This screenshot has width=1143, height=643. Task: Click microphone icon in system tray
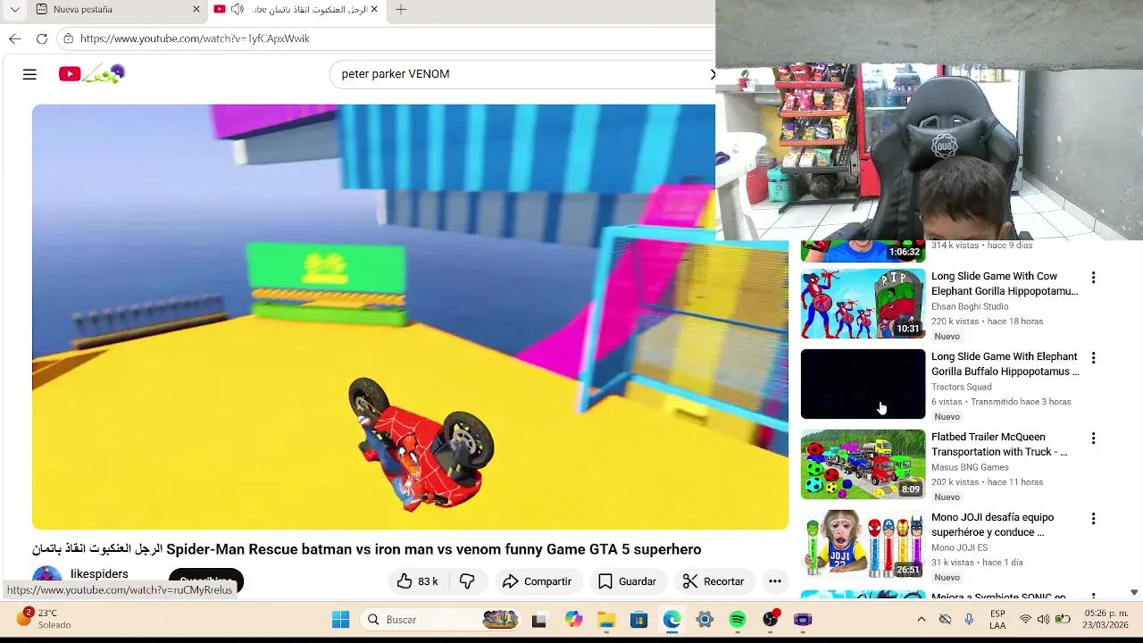point(969,620)
